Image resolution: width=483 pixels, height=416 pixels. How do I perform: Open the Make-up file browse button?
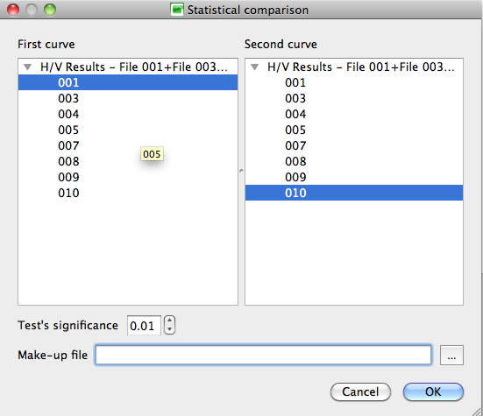click(x=451, y=355)
